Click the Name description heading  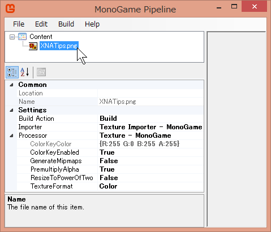16,199
